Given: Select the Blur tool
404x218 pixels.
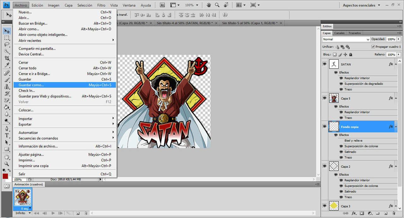Looking at the screenshot, I should tap(7, 114).
